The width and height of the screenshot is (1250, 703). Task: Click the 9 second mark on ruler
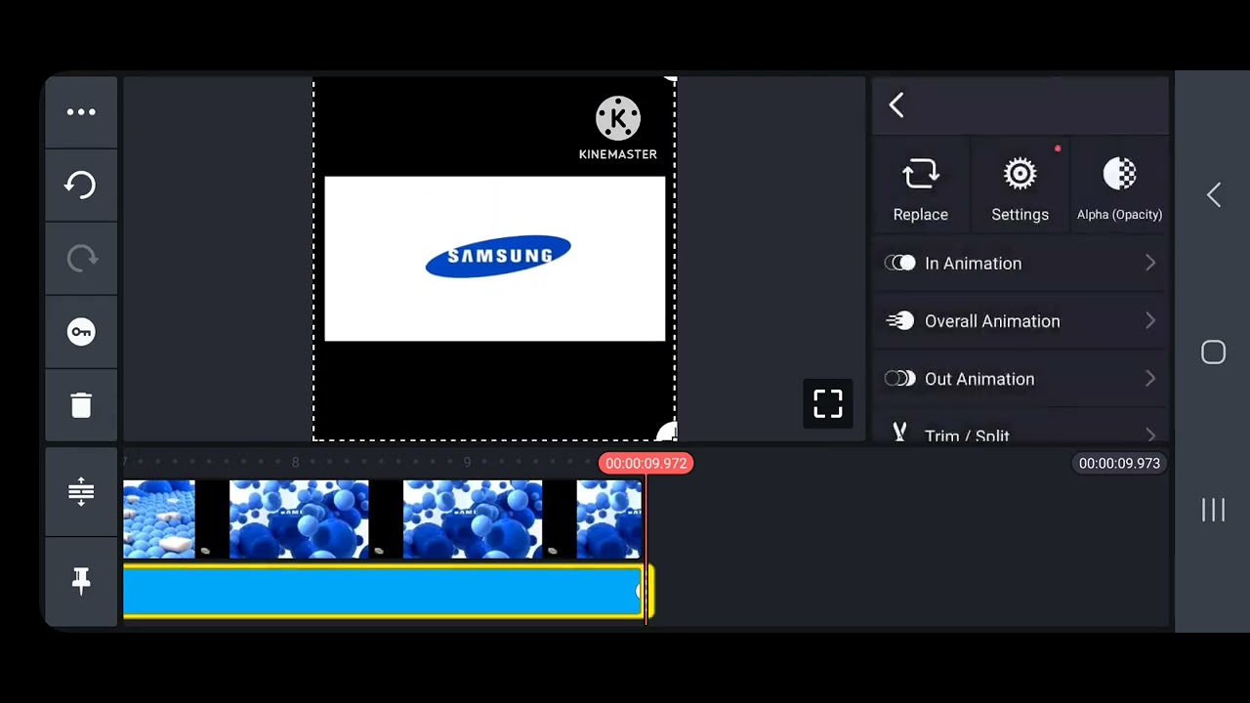point(467,463)
